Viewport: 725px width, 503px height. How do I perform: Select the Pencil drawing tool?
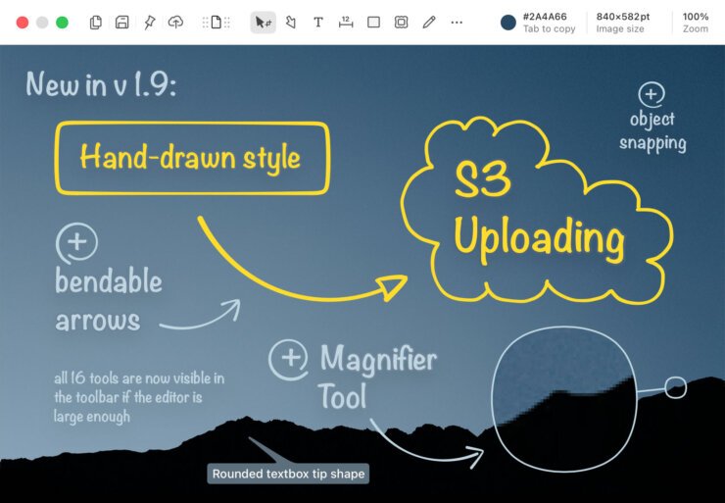click(428, 23)
